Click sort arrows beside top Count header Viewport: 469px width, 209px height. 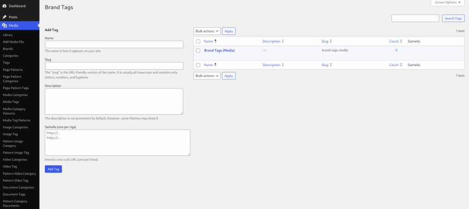(x=401, y=41)
